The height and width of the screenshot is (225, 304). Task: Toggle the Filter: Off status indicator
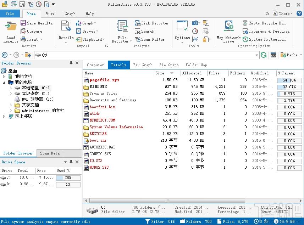tap(161, 221)
